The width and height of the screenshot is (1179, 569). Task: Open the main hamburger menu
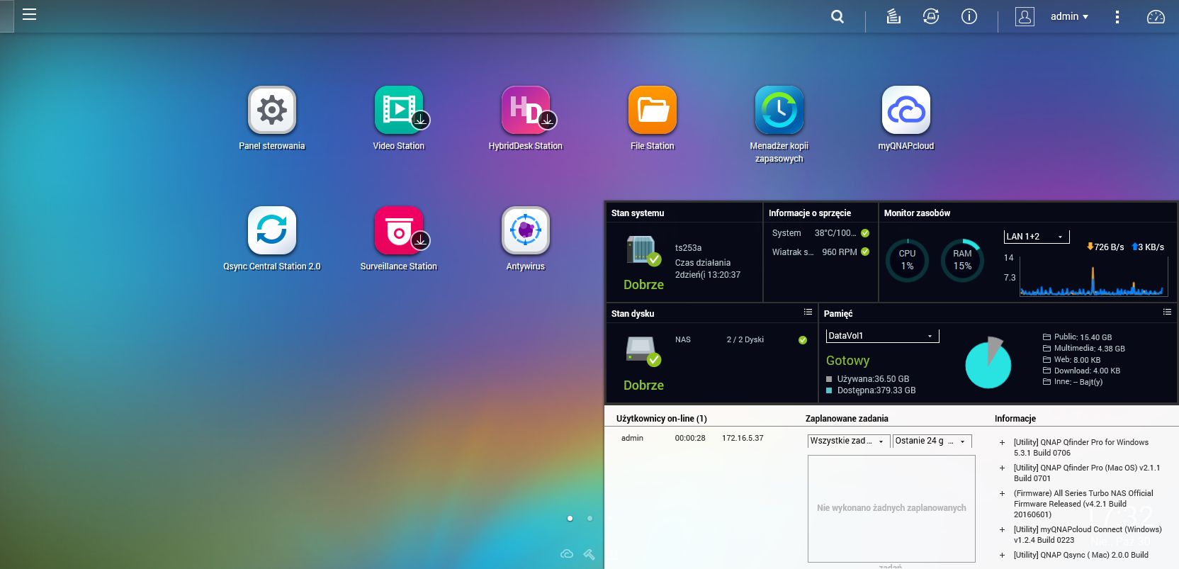(x=29, y=15)
